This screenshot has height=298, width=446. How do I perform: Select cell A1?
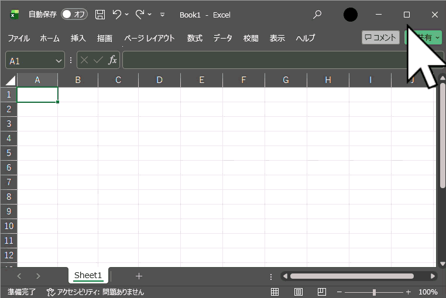tap(37, 95)
